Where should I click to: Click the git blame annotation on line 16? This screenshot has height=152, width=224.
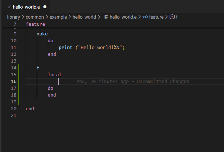coord(133,81)
